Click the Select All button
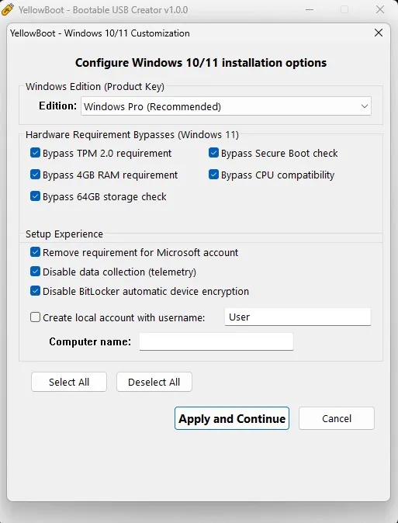 pyautogui.click(x=69, y=382)
